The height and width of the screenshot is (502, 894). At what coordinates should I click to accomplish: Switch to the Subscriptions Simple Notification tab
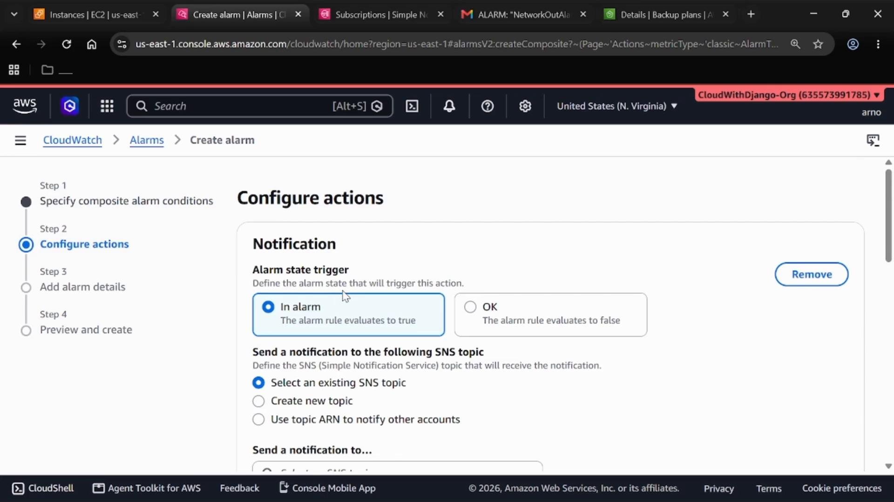pyautogui.click(x=382, y=14)
